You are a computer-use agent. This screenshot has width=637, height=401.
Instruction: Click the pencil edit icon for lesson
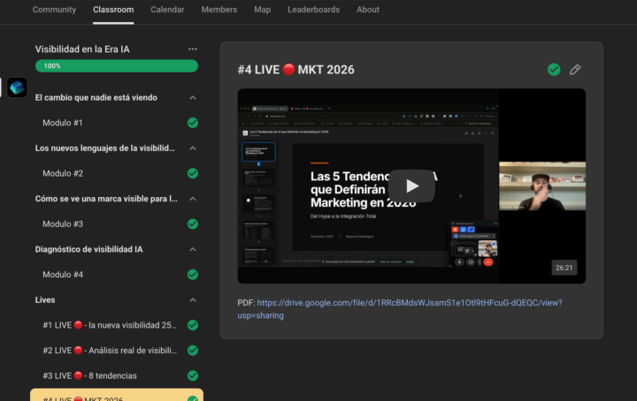point(575,70)
